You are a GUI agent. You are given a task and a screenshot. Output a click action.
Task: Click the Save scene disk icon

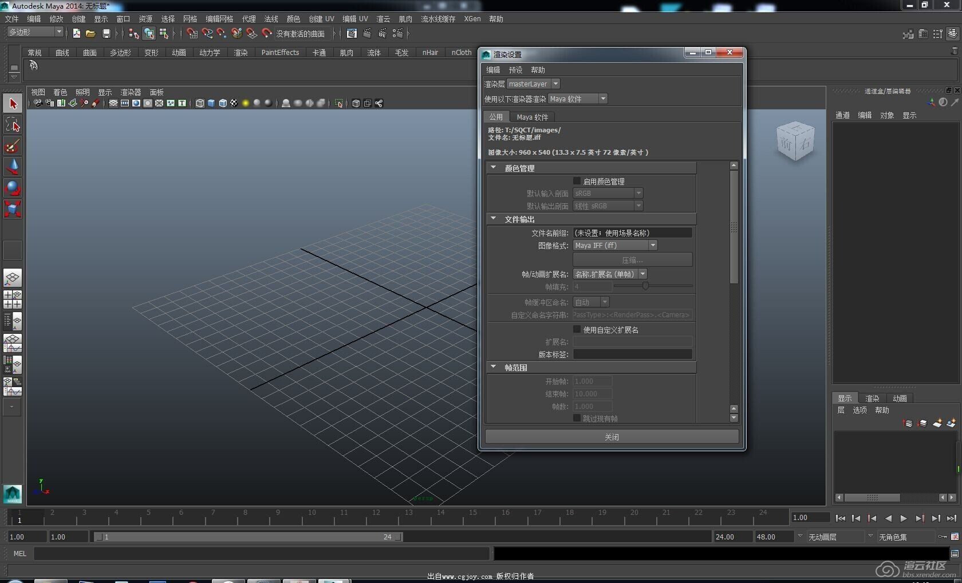(106, 34)
